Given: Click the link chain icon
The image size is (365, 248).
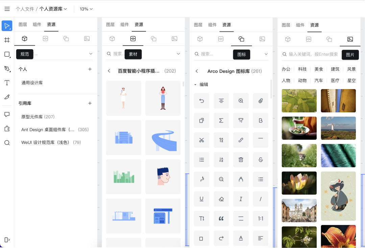Looking at the screenshot, I should [241, 140].
